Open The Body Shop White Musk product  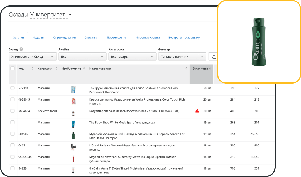(x=122, y=123)
